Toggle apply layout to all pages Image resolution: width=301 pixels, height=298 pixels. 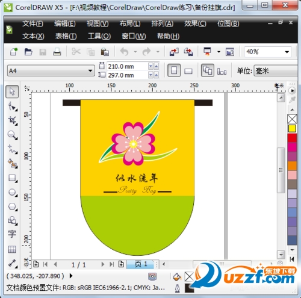coord(208,70)
